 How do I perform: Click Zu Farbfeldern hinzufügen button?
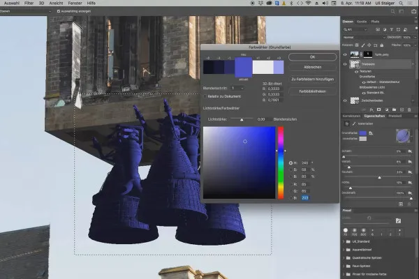312,80
